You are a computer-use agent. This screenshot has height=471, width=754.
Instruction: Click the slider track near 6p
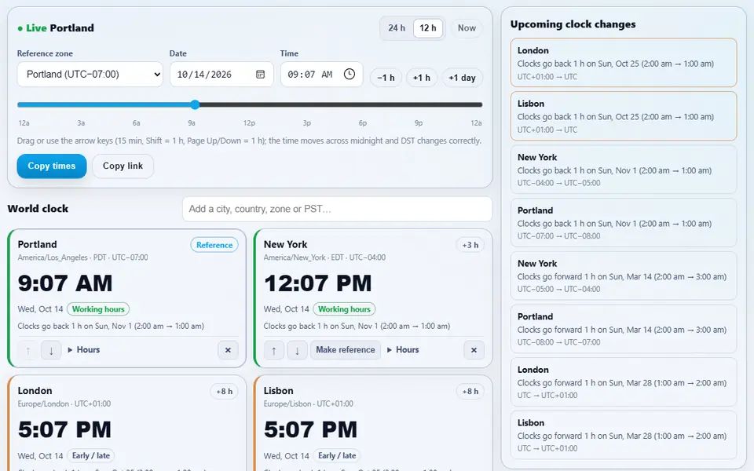[363, 104]
